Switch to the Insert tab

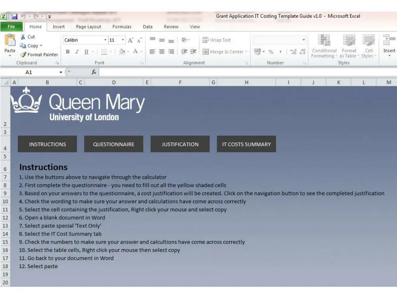pos(59,27)
